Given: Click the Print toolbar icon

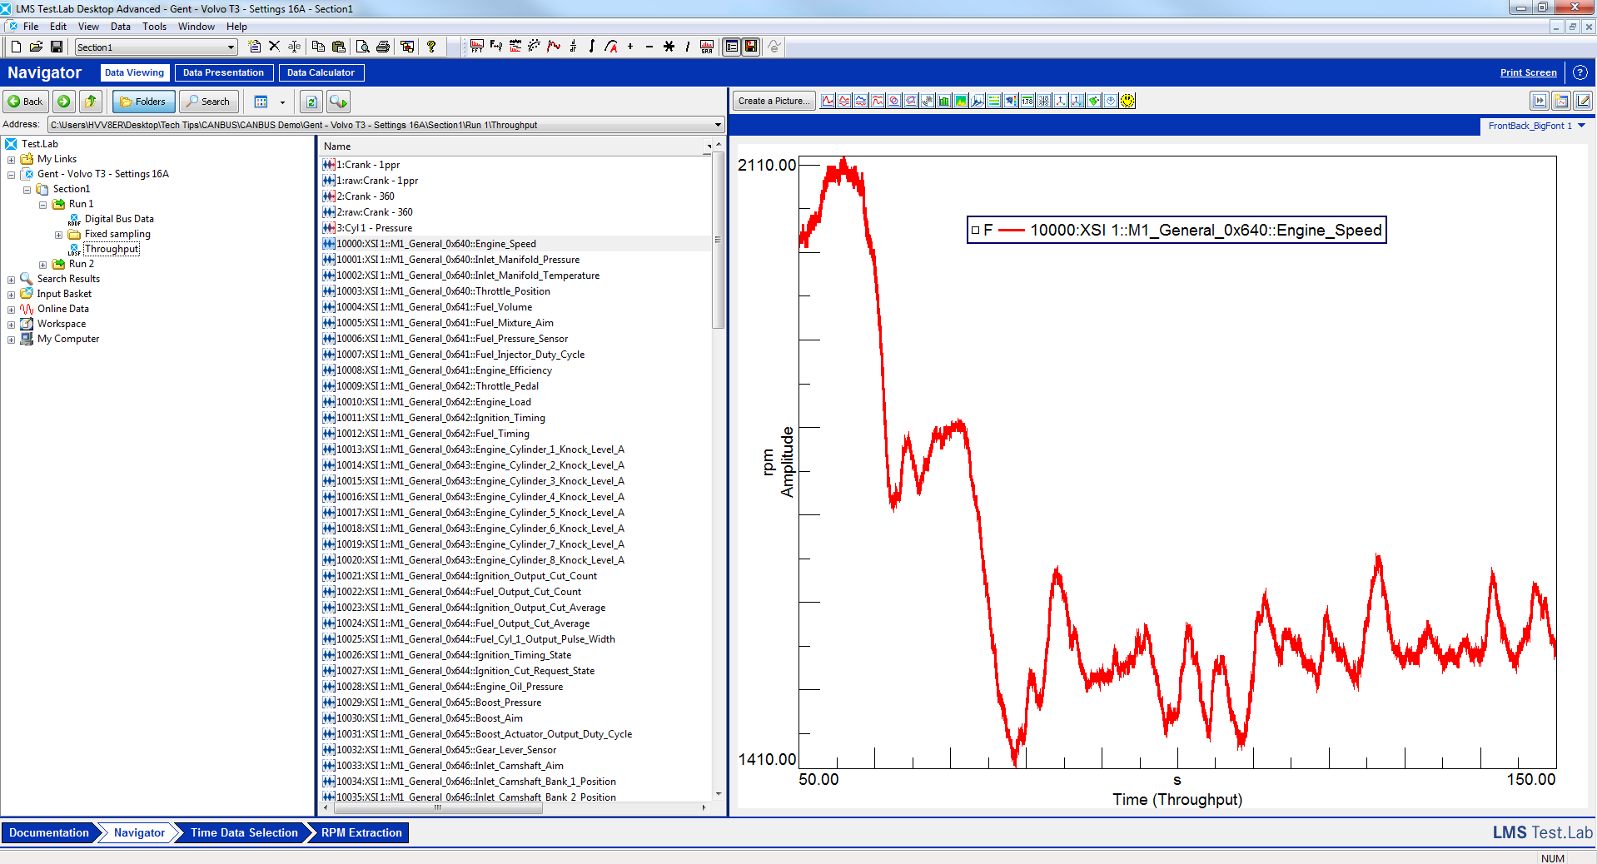Looking at the screenshot, I should coord(383,47).
